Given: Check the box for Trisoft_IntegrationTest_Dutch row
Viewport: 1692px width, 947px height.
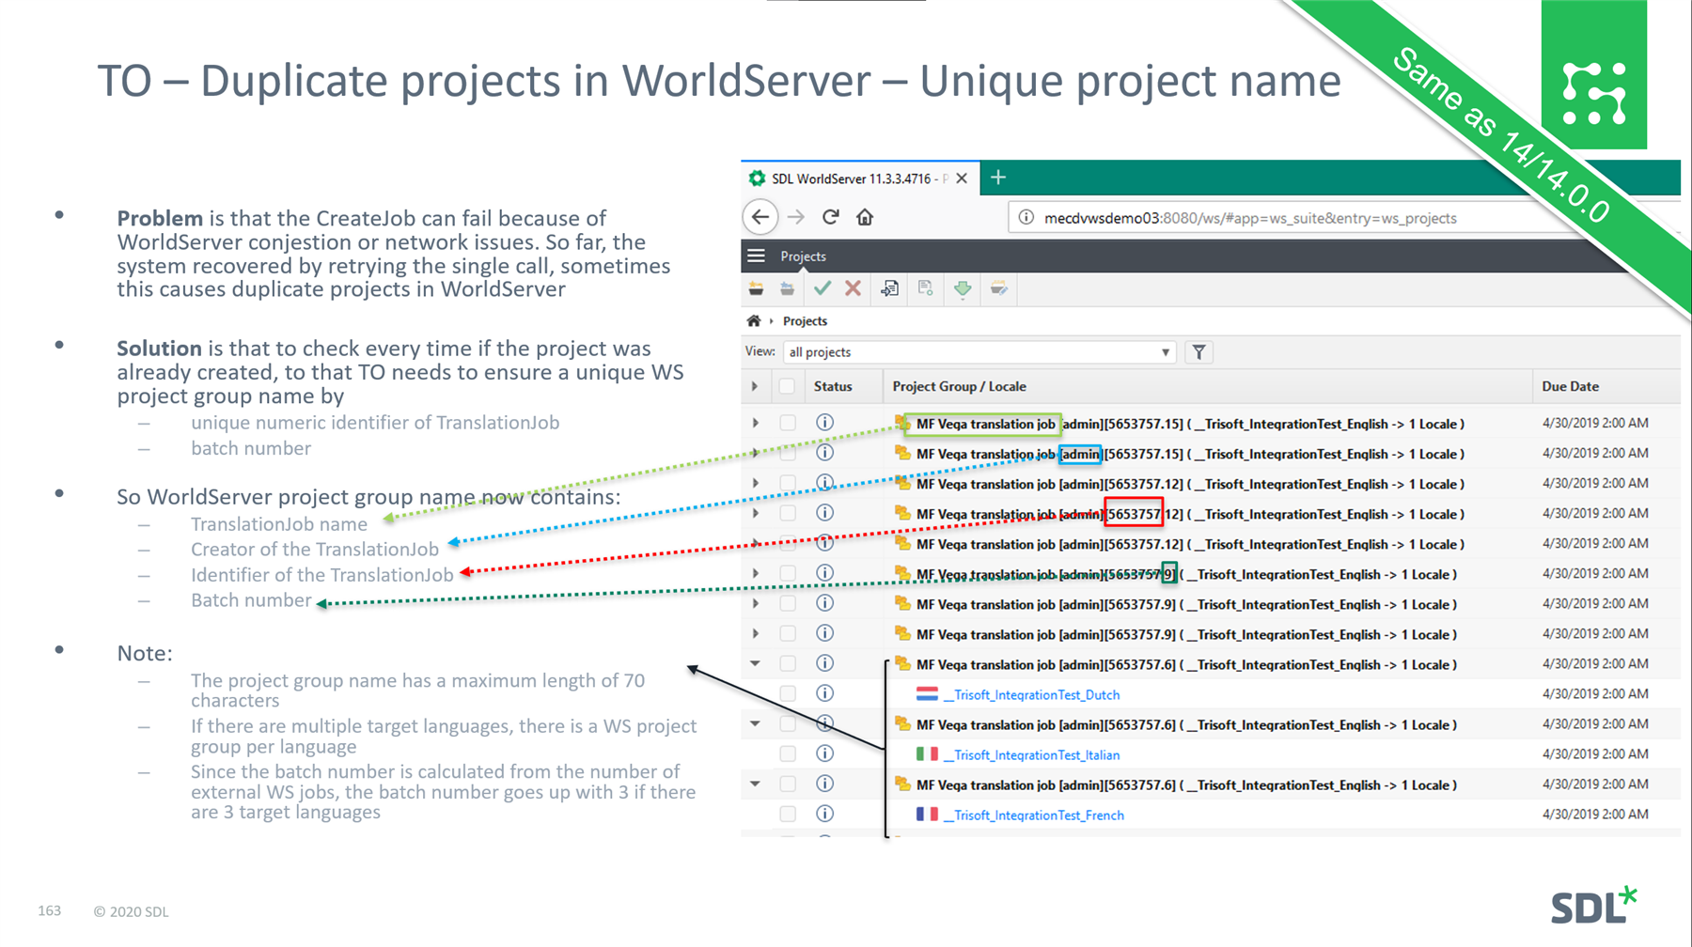Looking at the screenshot, I should [x=788, y=693].
